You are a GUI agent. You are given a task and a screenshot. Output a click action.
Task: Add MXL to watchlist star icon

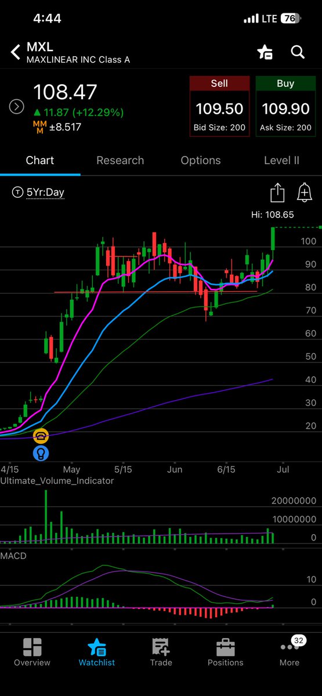[x=265, y=52]
